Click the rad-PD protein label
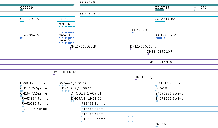 [64, 35]
